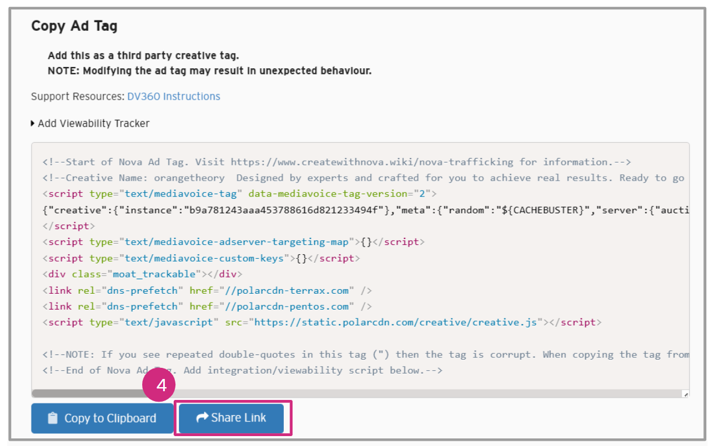
Task: Click the clipboard icon on Copy button
Action: (x=53, y=418)
